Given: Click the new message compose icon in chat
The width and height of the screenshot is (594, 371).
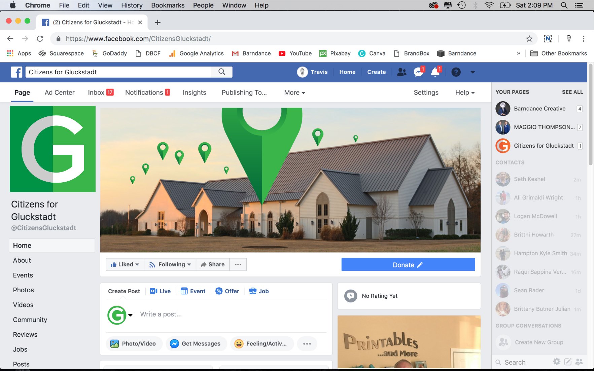Looking at the screenshot, I should pyautogui.click(x=568, y=362).
